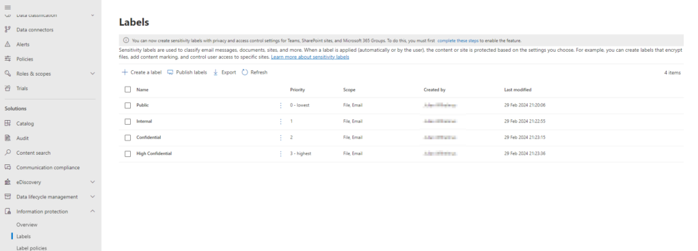Click the Export download arrow icon
Image resolution: width=698 pixels, height=251 pixels.
[x=215, y=72]
